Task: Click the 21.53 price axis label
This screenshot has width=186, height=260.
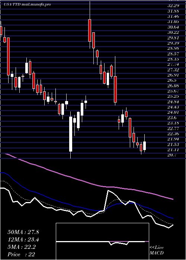Action: click(173, 144)
